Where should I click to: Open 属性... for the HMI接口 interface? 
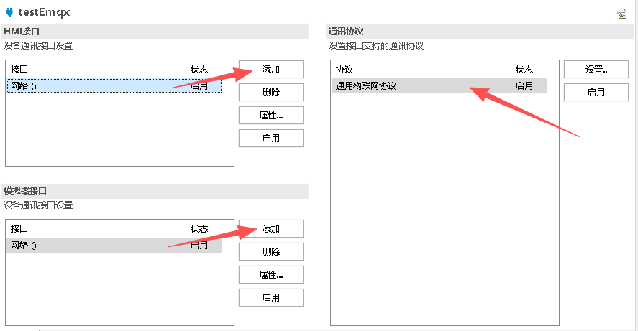[x=270, y=116]
